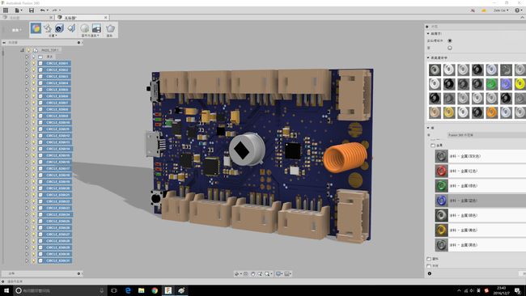Activate the Orbit navigation tool
This screenshot has width=526, height=296.
(237, 274)
